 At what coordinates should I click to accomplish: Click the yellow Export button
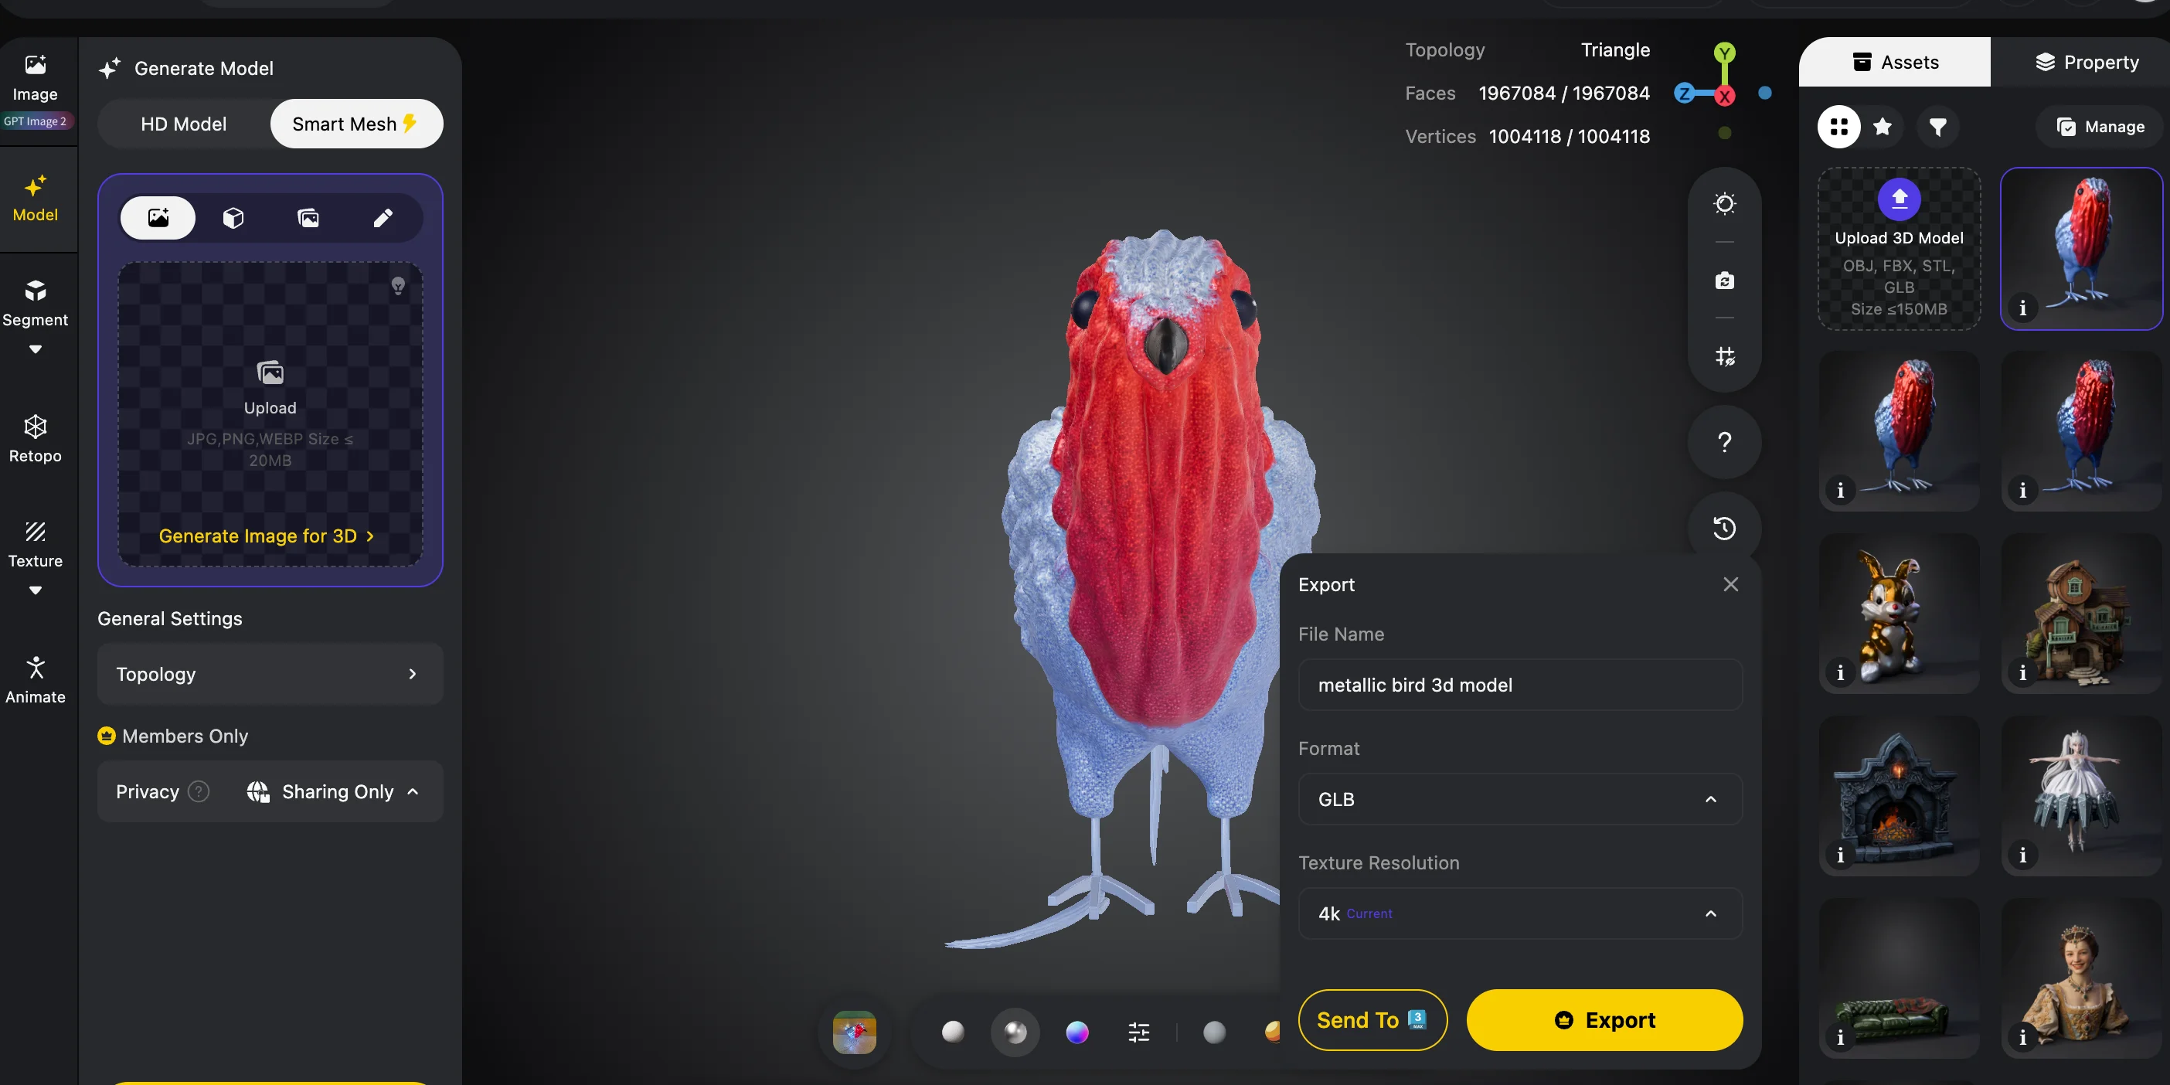coord(1604,1019)
